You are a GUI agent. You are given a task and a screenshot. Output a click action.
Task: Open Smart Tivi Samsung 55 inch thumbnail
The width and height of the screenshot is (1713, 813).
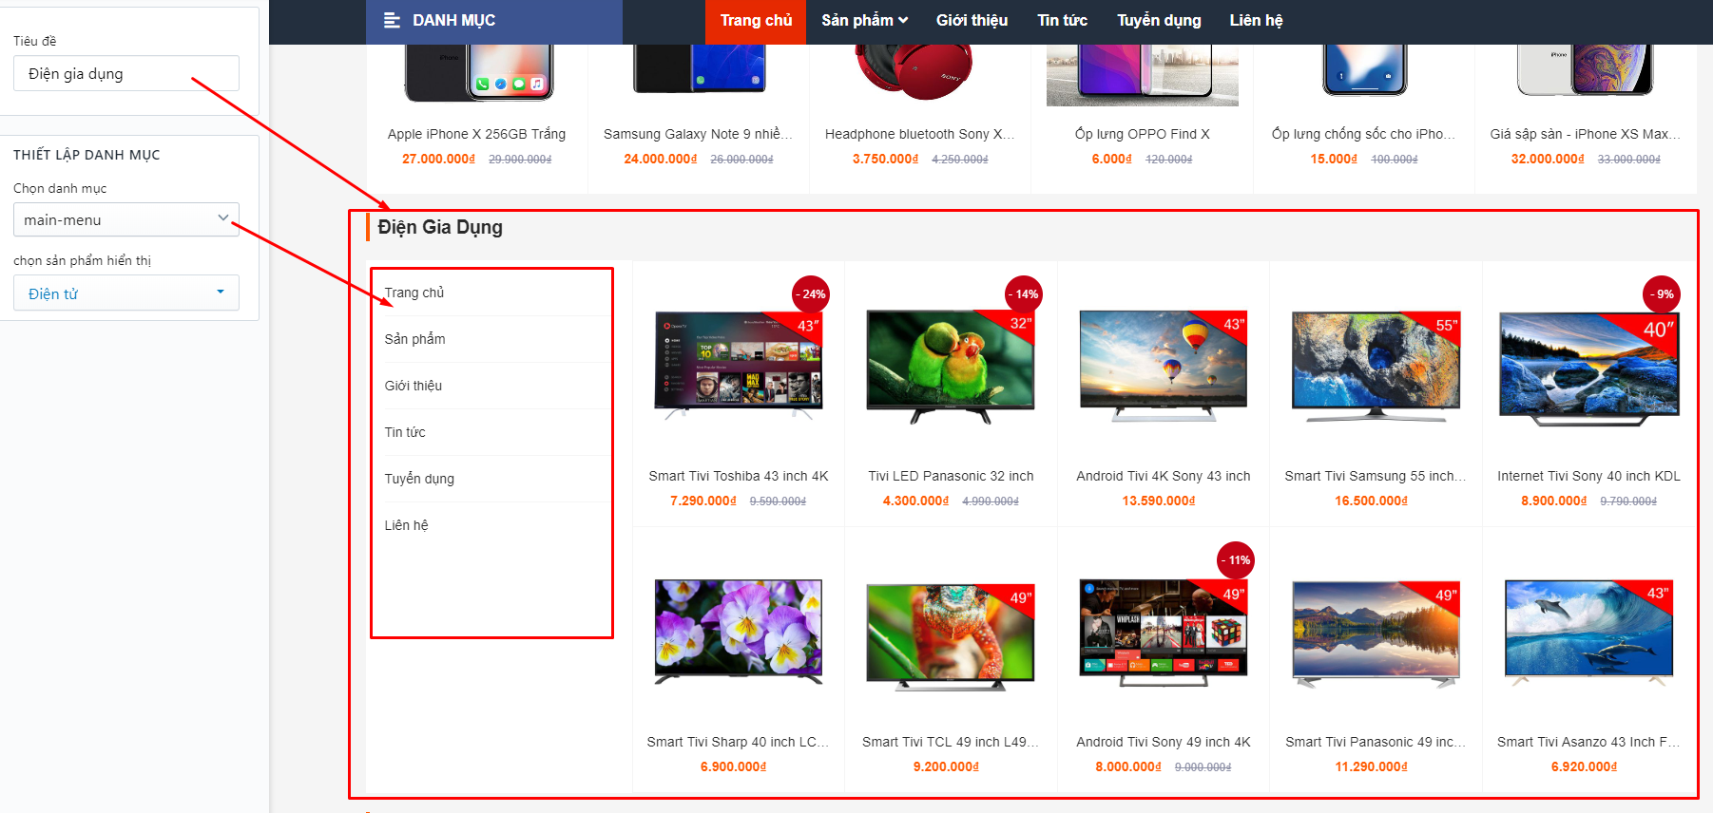coord(1376,366)
